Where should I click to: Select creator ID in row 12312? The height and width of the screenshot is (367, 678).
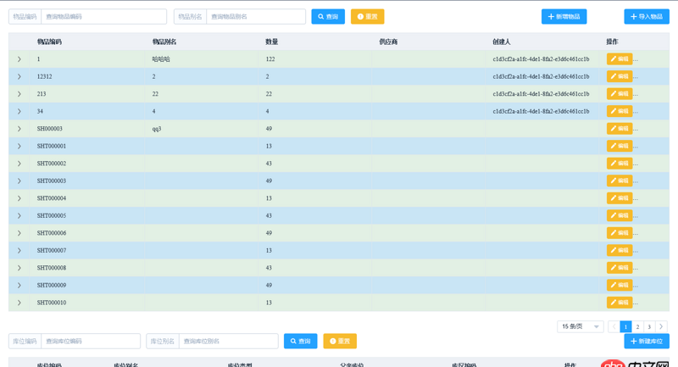(541, 76)
